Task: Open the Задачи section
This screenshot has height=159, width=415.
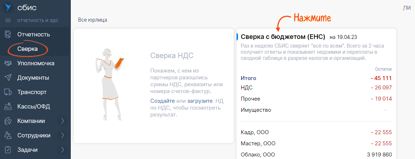Action: tap(27, 150)
